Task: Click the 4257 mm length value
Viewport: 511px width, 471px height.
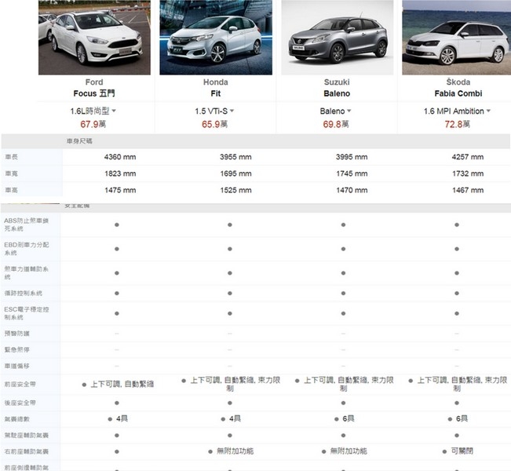Action: (468, 157)
